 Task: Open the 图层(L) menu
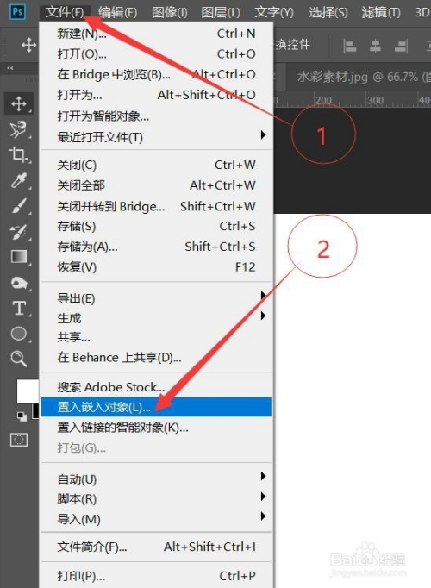[221, 12]
